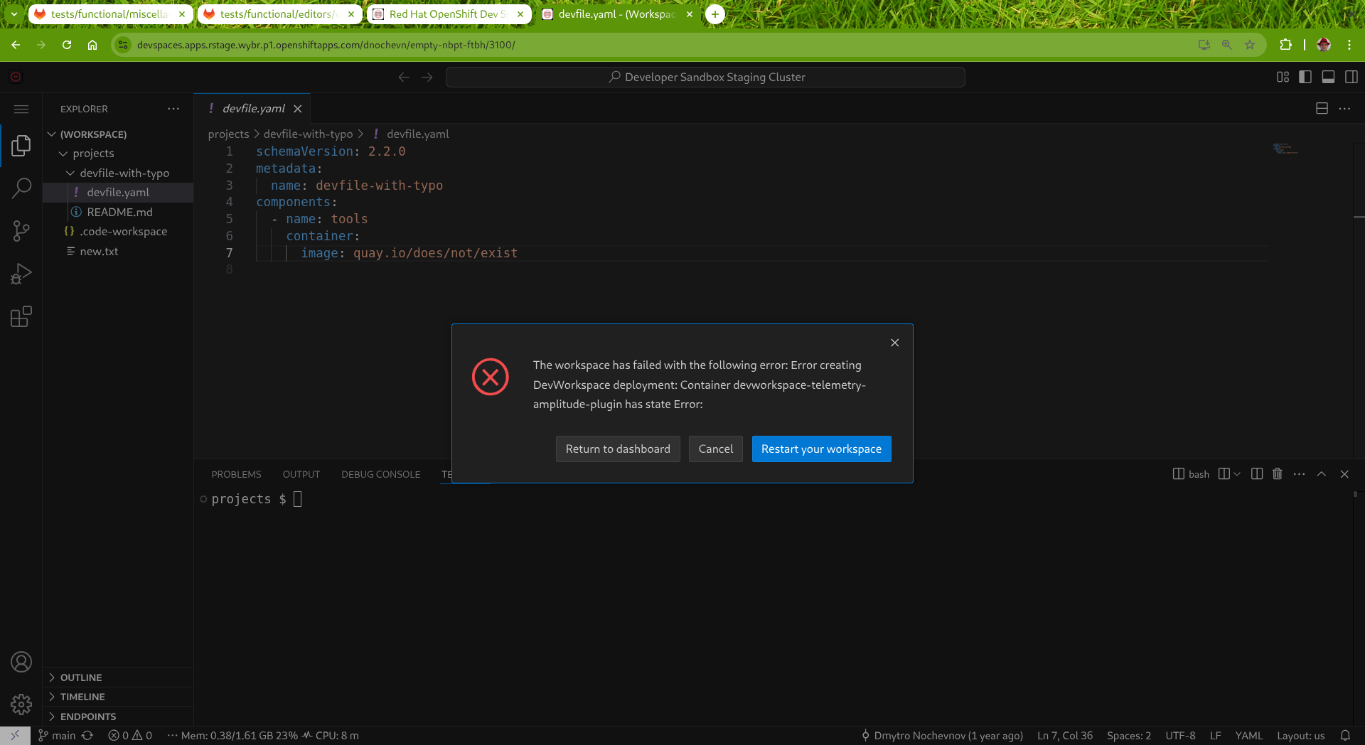Change the YAML language mode
The height and width of the screenshot is (745, 1365).
[x=1248, y=736]
